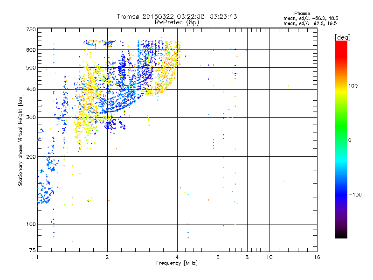Click the phase colorbar gradient
Screen dimensions: 373x280
pos(341,139)
